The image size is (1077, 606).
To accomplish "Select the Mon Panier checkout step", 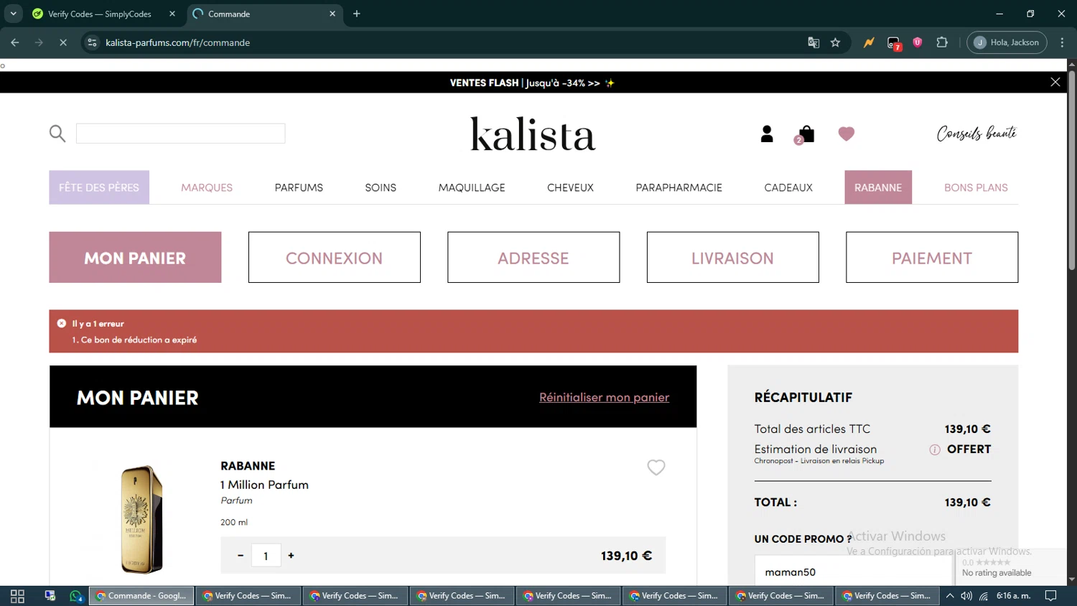I will coord(135,257).
